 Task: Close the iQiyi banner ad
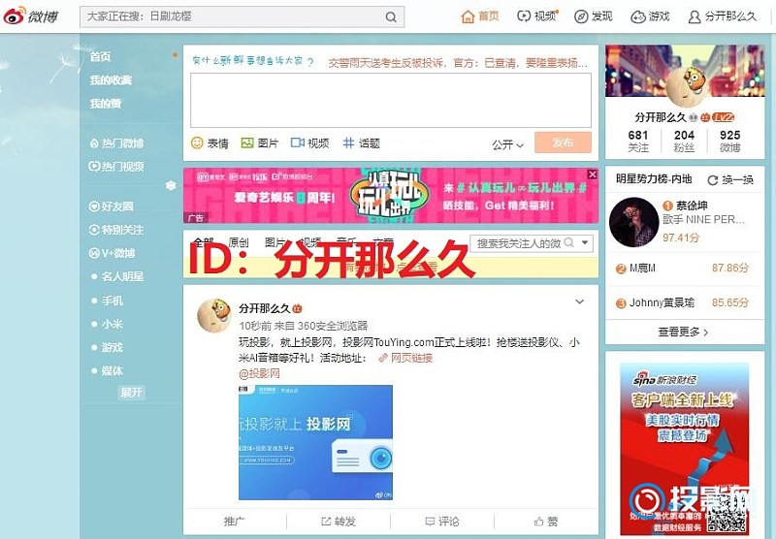click(x=593, y=174)
